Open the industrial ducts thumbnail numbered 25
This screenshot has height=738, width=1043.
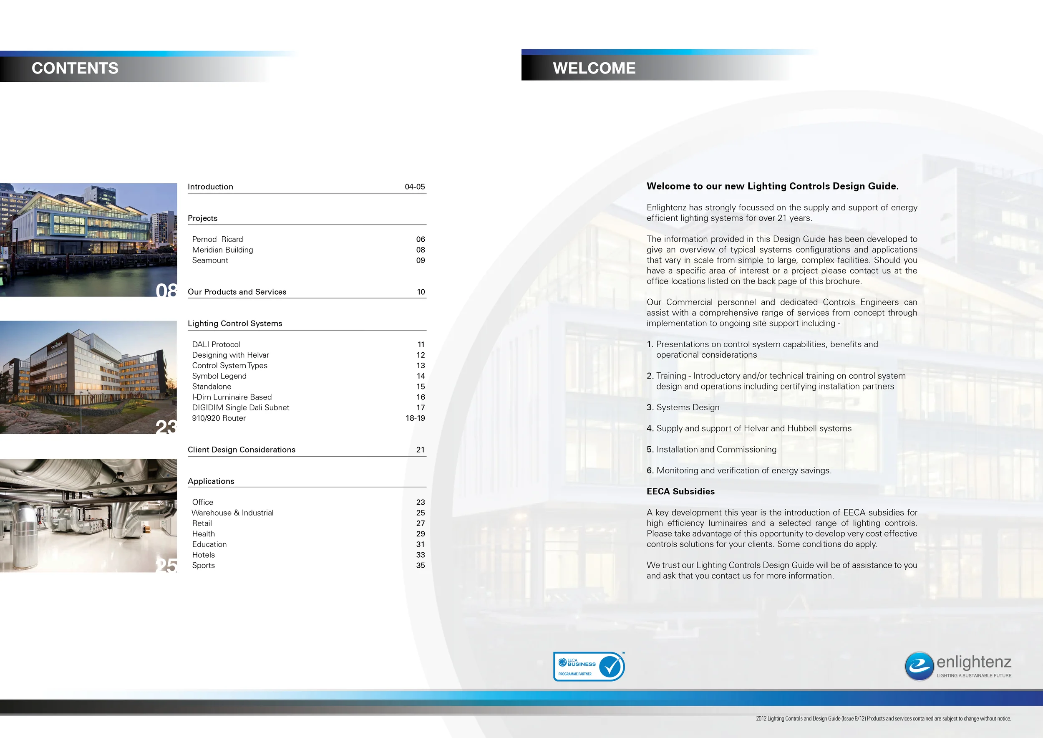88,515
